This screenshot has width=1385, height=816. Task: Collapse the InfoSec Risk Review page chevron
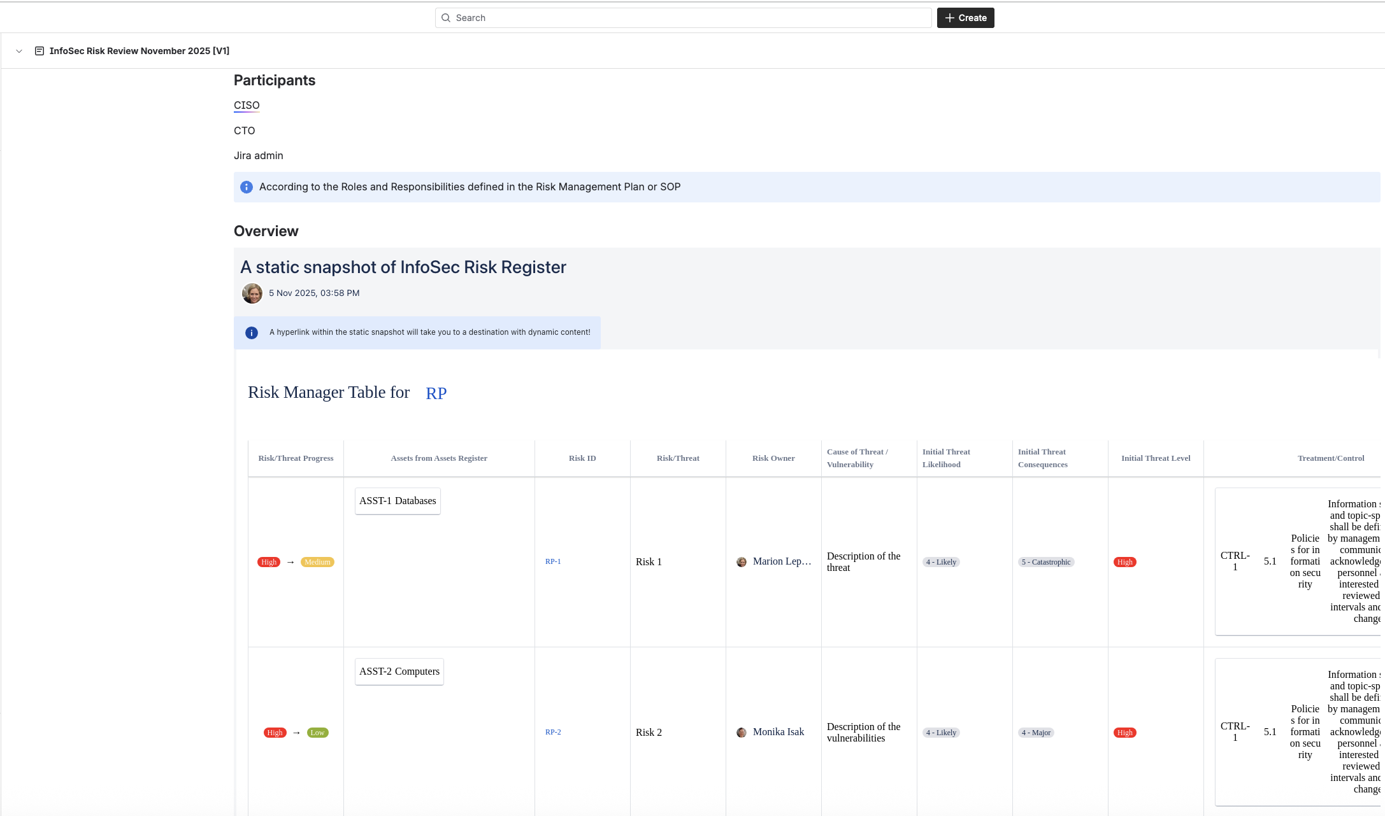point(19,51)
